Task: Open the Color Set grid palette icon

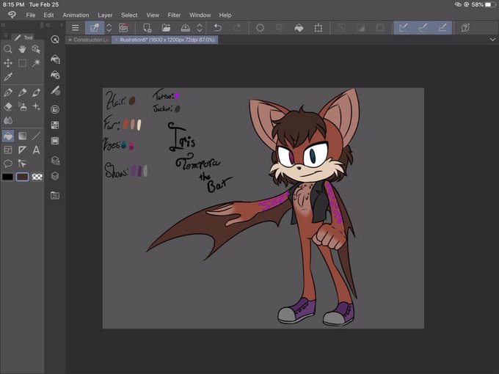Action: (55, 125)
